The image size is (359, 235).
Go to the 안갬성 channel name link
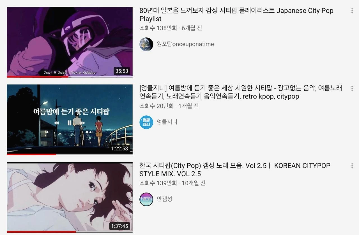[x=164, y=199]
